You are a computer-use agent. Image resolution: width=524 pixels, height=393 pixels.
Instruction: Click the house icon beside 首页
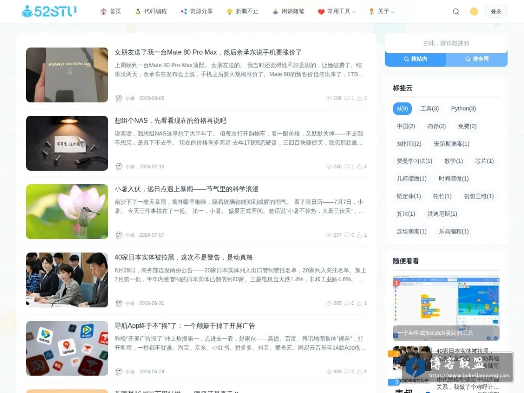coord(103,11)
